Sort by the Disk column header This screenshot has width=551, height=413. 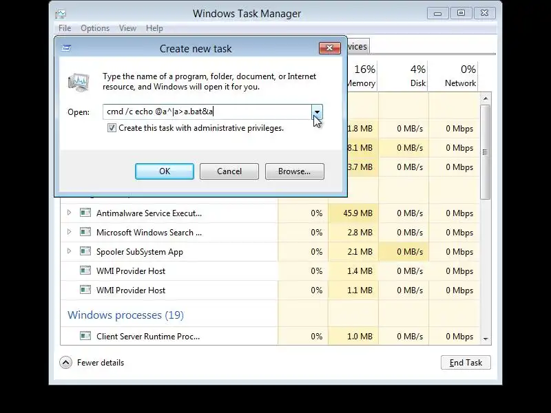(404, 76)
